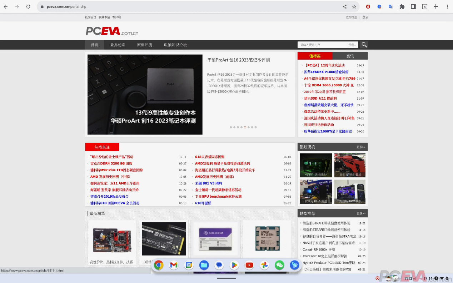Screen dimensions: 453x283
Task: Expand the 搜索 search type dropdown
Action: (x=353, y=45)
